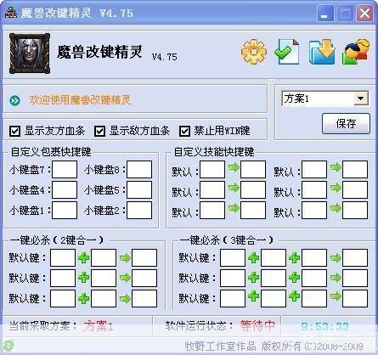378x355 pixels.
Task: Close the 魔兽改键精灵 window
Action: (364, 14)
